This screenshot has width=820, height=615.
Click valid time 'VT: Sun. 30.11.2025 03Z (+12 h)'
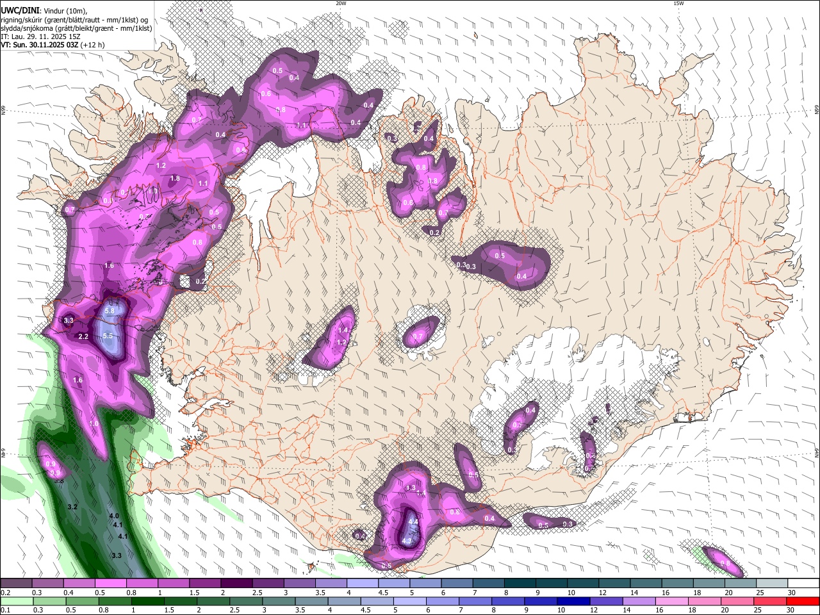click(53, 45)
